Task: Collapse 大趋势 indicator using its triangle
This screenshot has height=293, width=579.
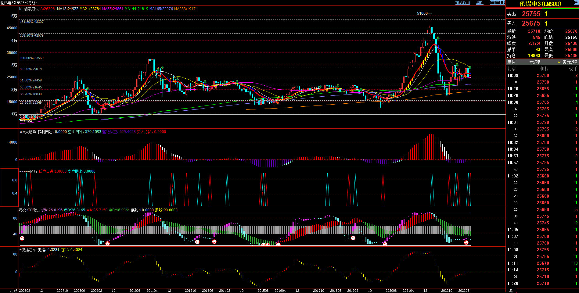Action: pos(21,132)
